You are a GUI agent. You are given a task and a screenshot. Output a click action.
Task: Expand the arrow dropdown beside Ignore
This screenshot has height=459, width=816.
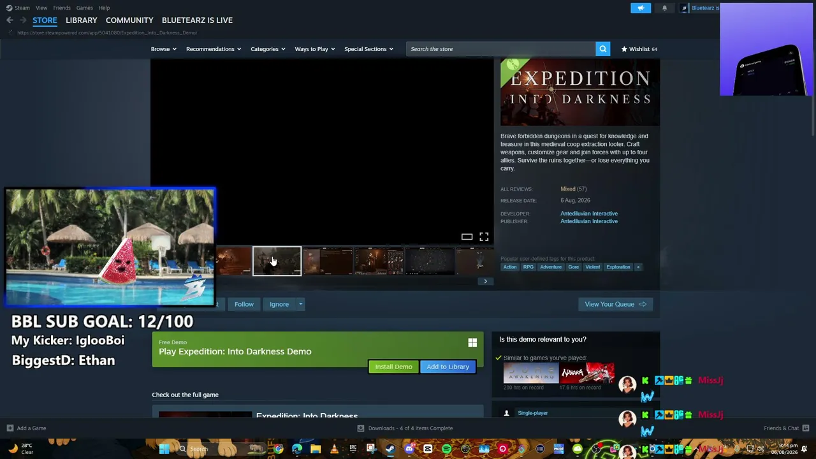coord(300,304)
